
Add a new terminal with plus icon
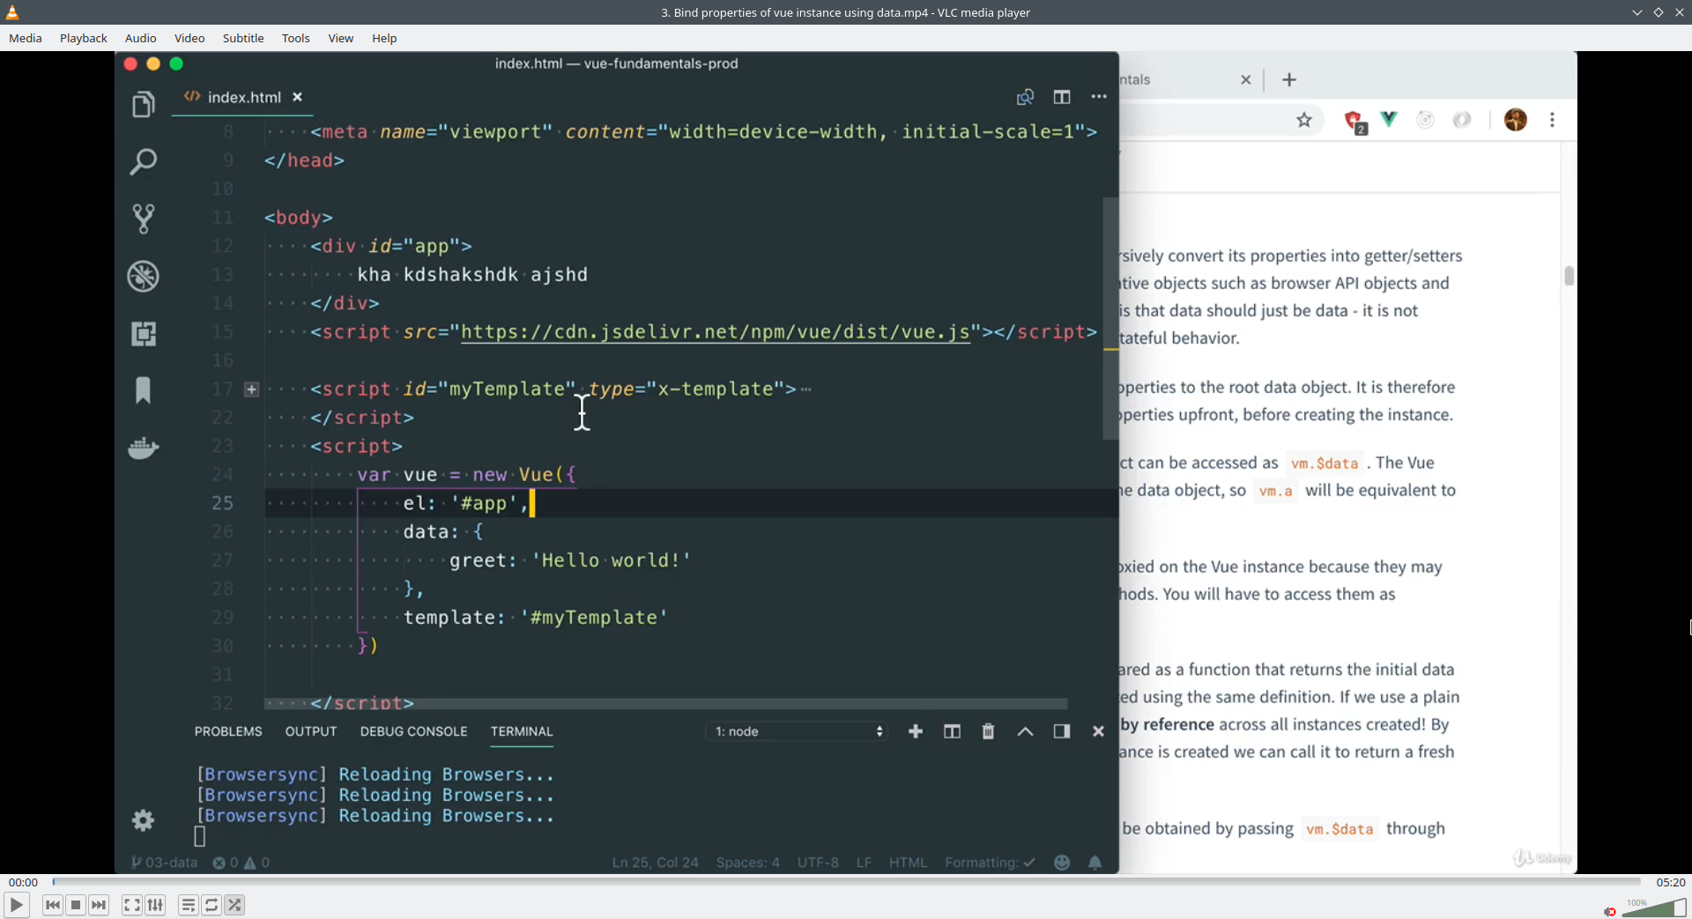click(x=916, y=731)
